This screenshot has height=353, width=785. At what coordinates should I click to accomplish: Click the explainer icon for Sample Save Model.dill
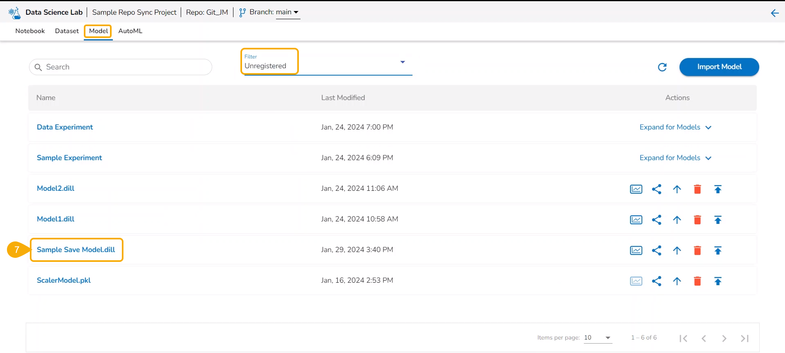(x=636, y=250)
